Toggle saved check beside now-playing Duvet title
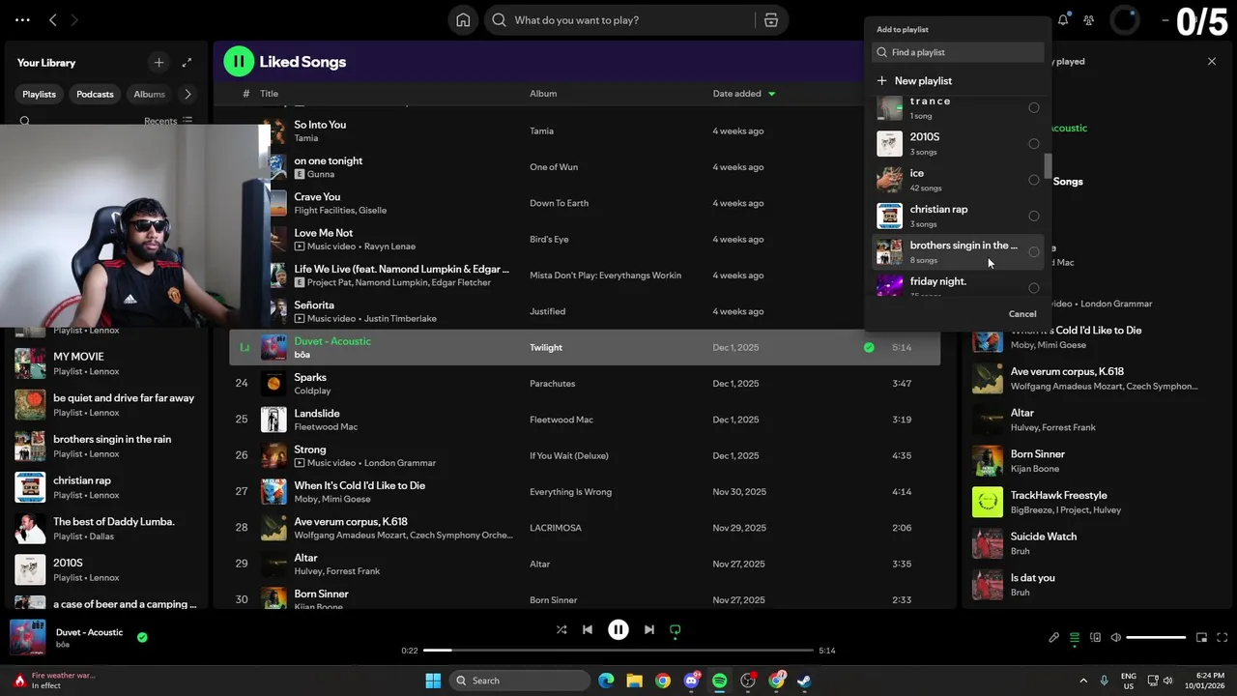The height and width of the screenshot is (696, 1237). [x=142, y=637]
